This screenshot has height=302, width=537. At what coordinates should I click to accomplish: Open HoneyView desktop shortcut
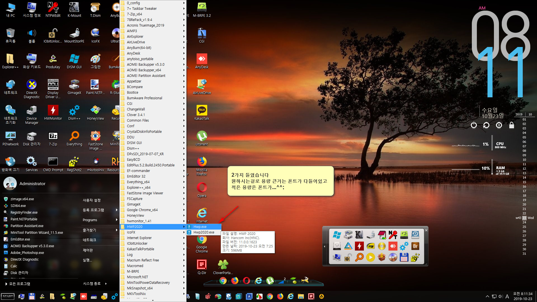click(95, 113)
